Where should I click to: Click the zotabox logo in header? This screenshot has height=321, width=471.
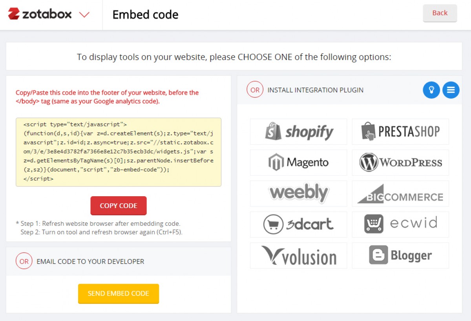(40, 14)
